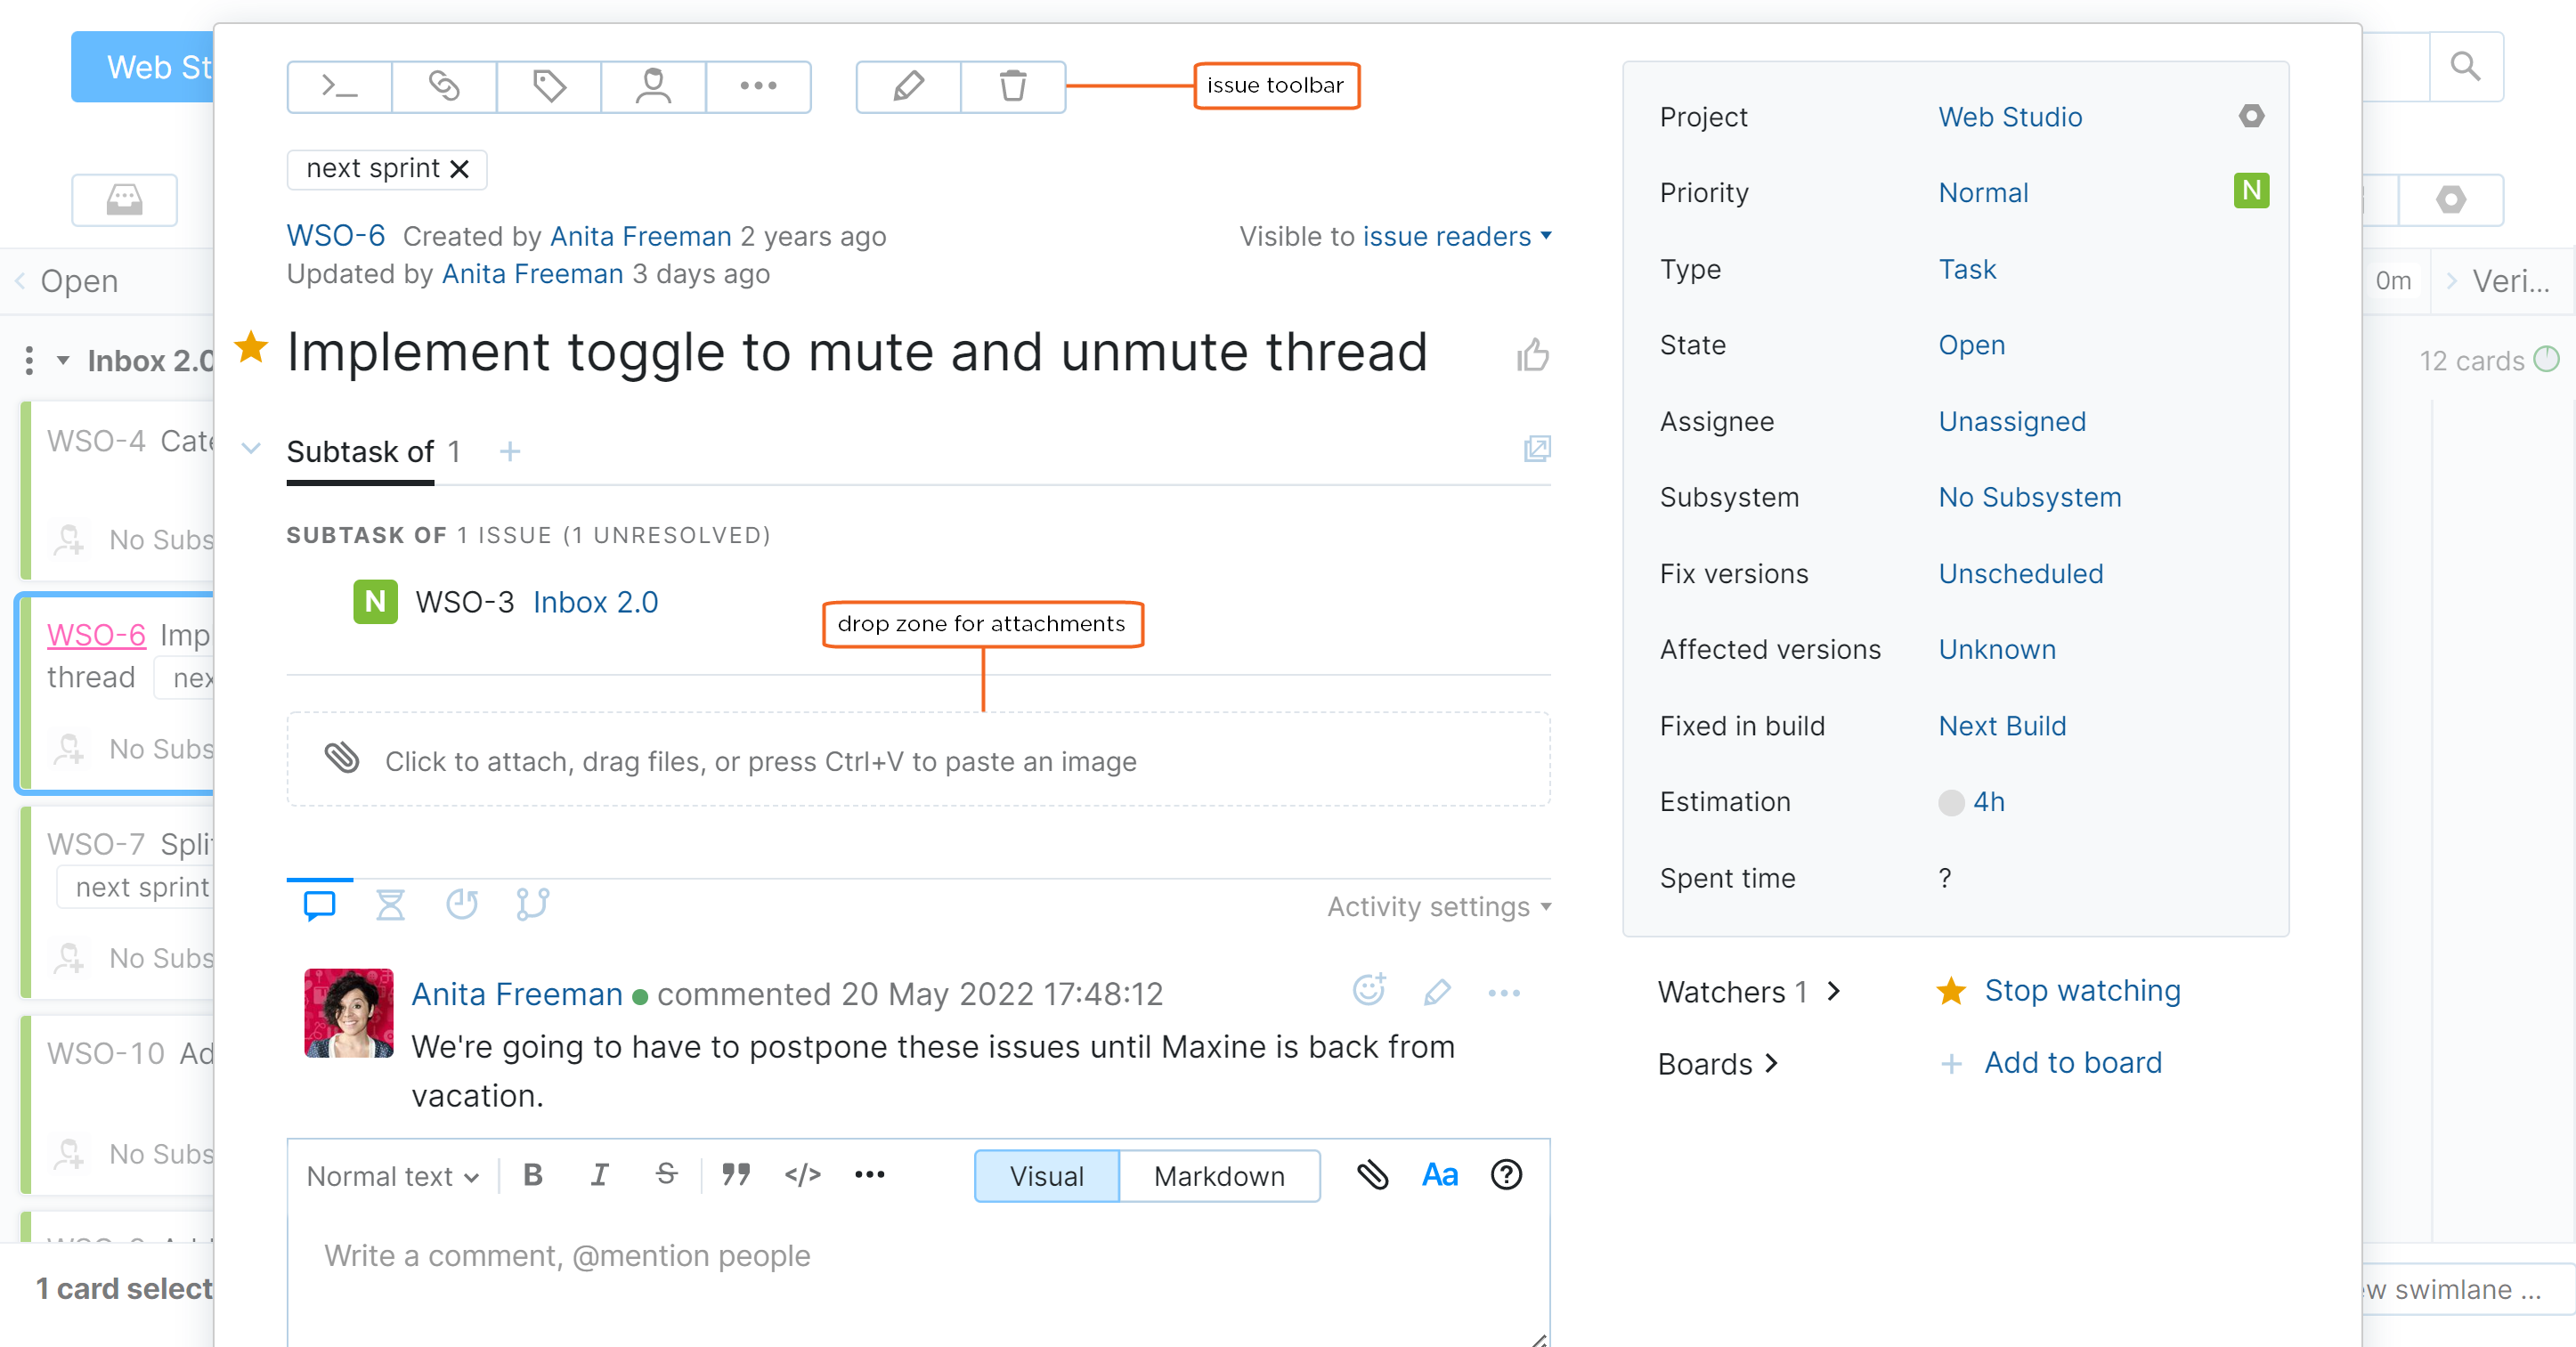Attach a file with the paperclip icon
This screenshot has height=1347, width=2576.
click(1372, 1175)
